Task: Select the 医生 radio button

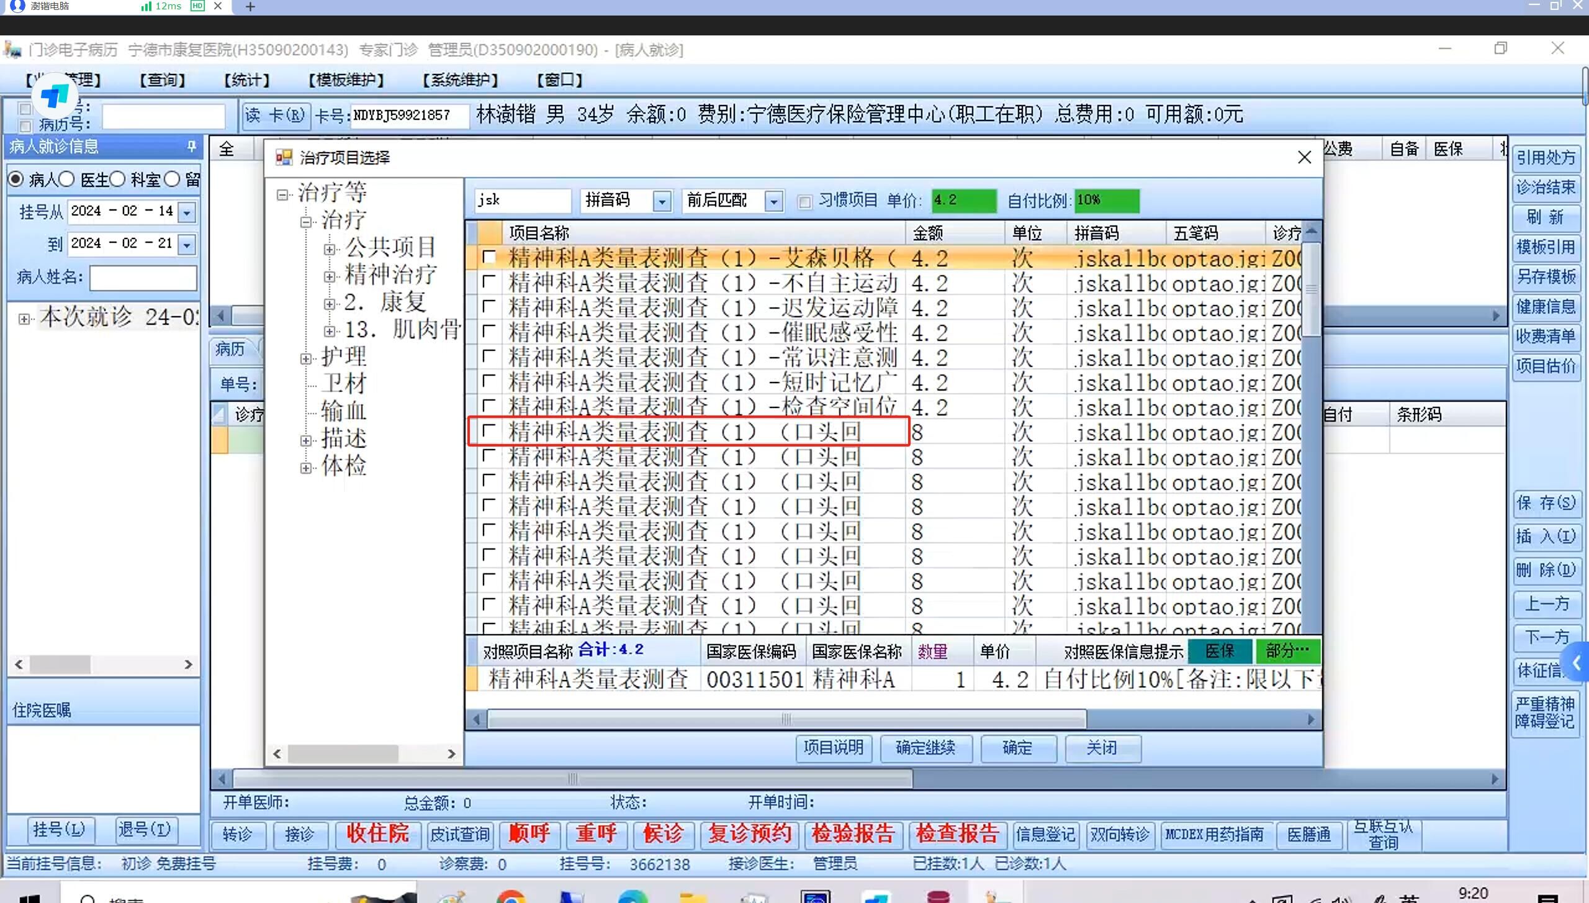Action: (x=67, y=180)
